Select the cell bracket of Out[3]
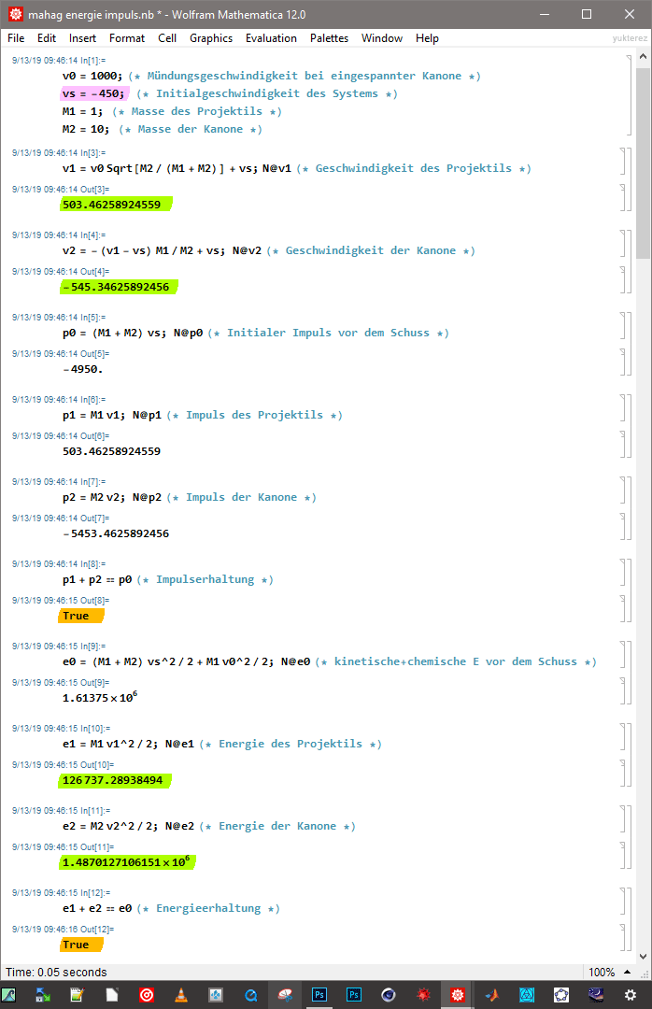Viewport: 652px width, 1009px height. tap(623, 198)
